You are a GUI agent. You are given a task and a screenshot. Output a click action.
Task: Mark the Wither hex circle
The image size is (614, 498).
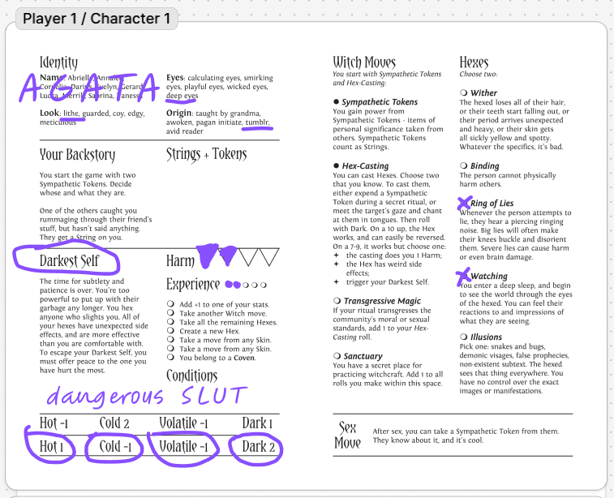[464, 93]
